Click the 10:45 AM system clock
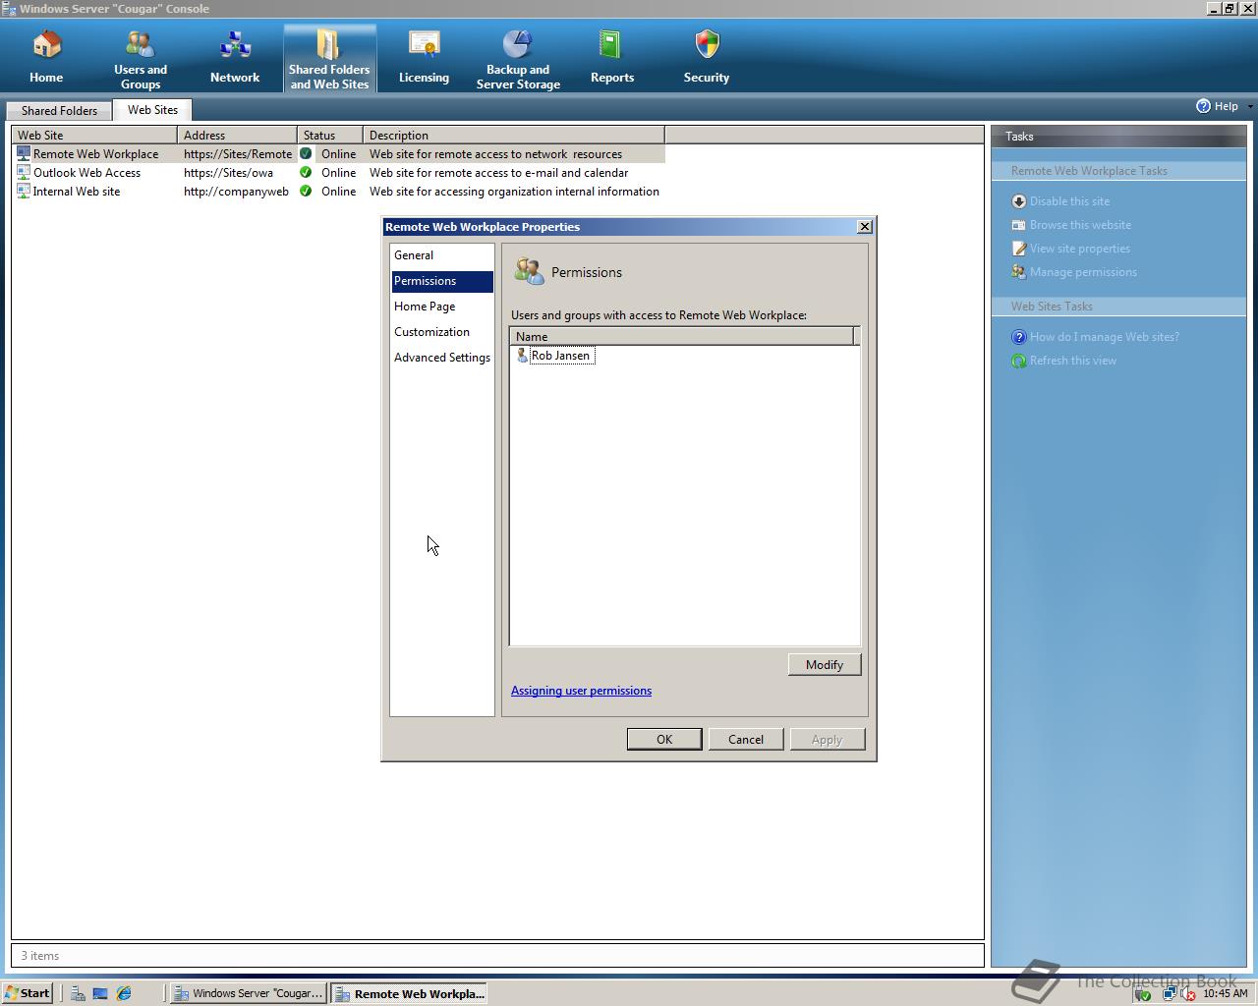Image resolution: width=1258 pixels, height=1006 pixels. pyautogui.click(x=1225, y=993)
